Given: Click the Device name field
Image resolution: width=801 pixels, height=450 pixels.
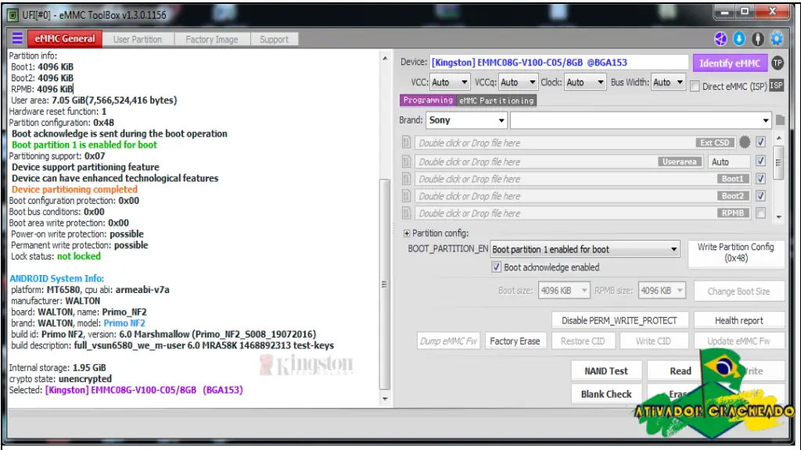Looking at the screenshot, I should pos(559,62).
